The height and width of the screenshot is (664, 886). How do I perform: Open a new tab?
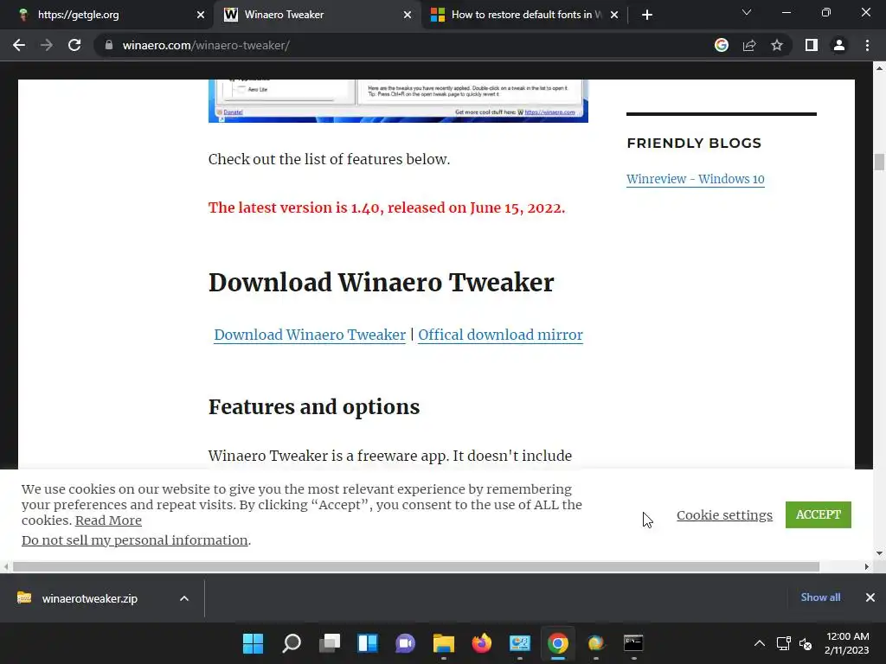point(647,15)
